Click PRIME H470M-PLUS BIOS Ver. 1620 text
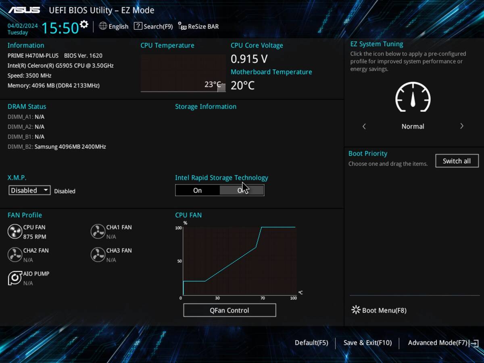 [55, 56]
